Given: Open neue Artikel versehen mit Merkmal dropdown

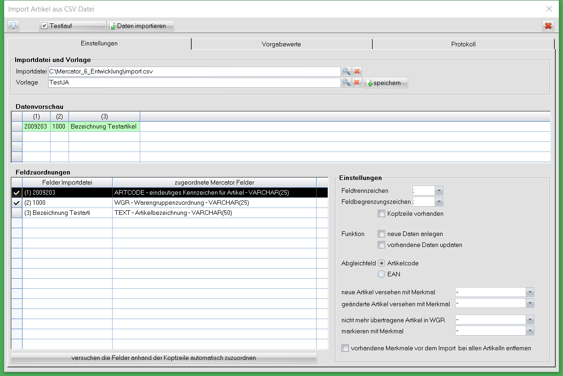Looking at the screenshot, I should click(530, 292).
